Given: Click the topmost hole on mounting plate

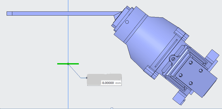Looking at the screenshot, I should 191,63.
